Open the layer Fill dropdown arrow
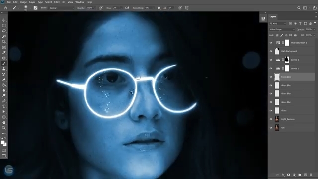This screenshot has height=179, width=318. point(314,35)
